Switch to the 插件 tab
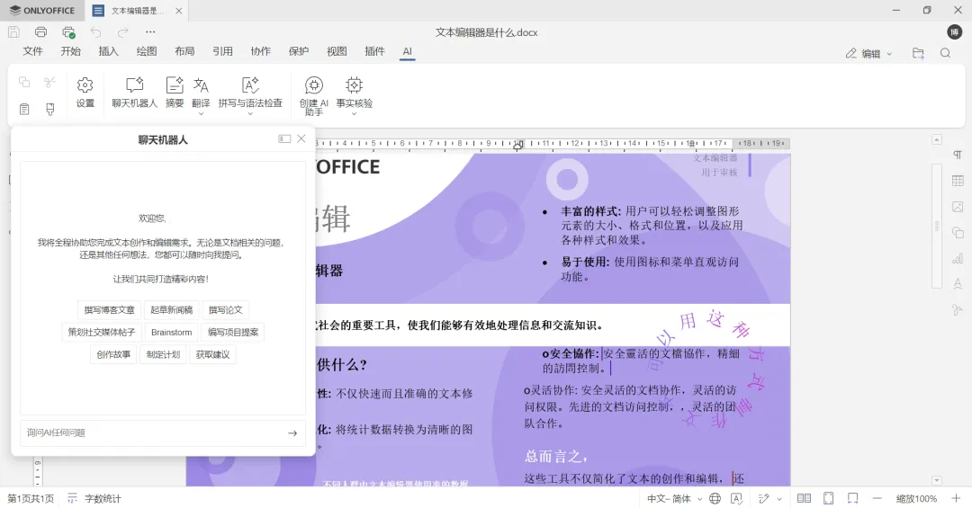 (x=374, y=51)
